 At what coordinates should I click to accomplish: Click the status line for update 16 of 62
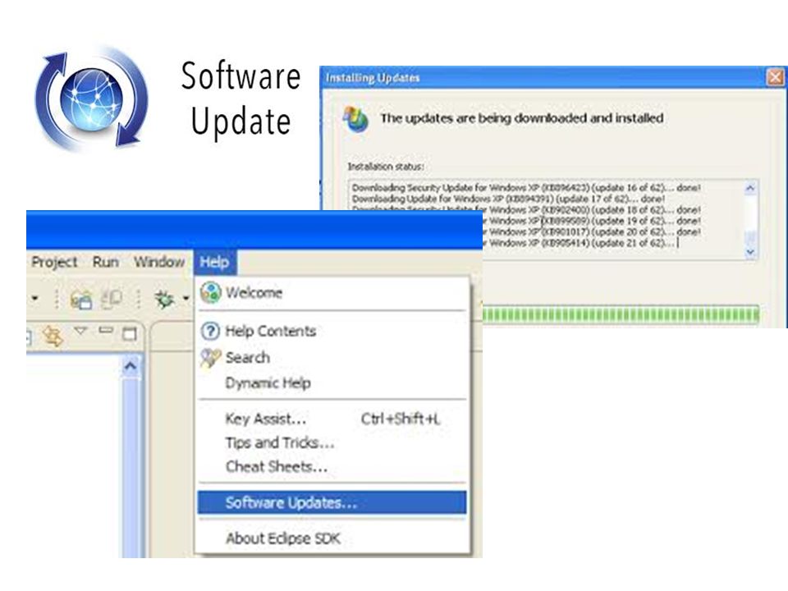click(x=525, y=187)
